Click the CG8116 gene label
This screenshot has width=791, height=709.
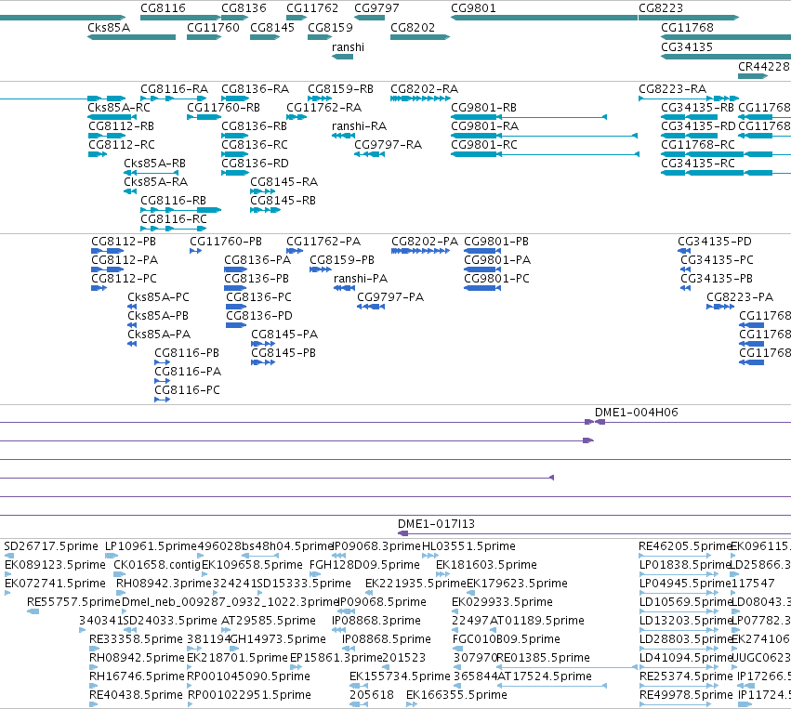click(x=163, y=8)
